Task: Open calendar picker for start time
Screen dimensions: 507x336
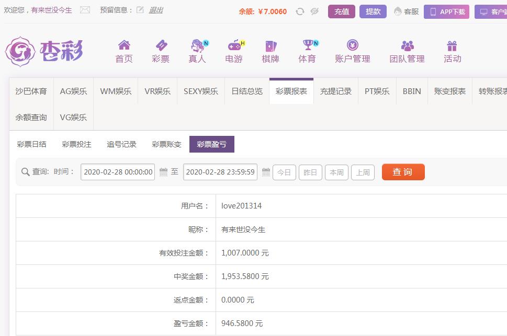Action: point(163,172)
